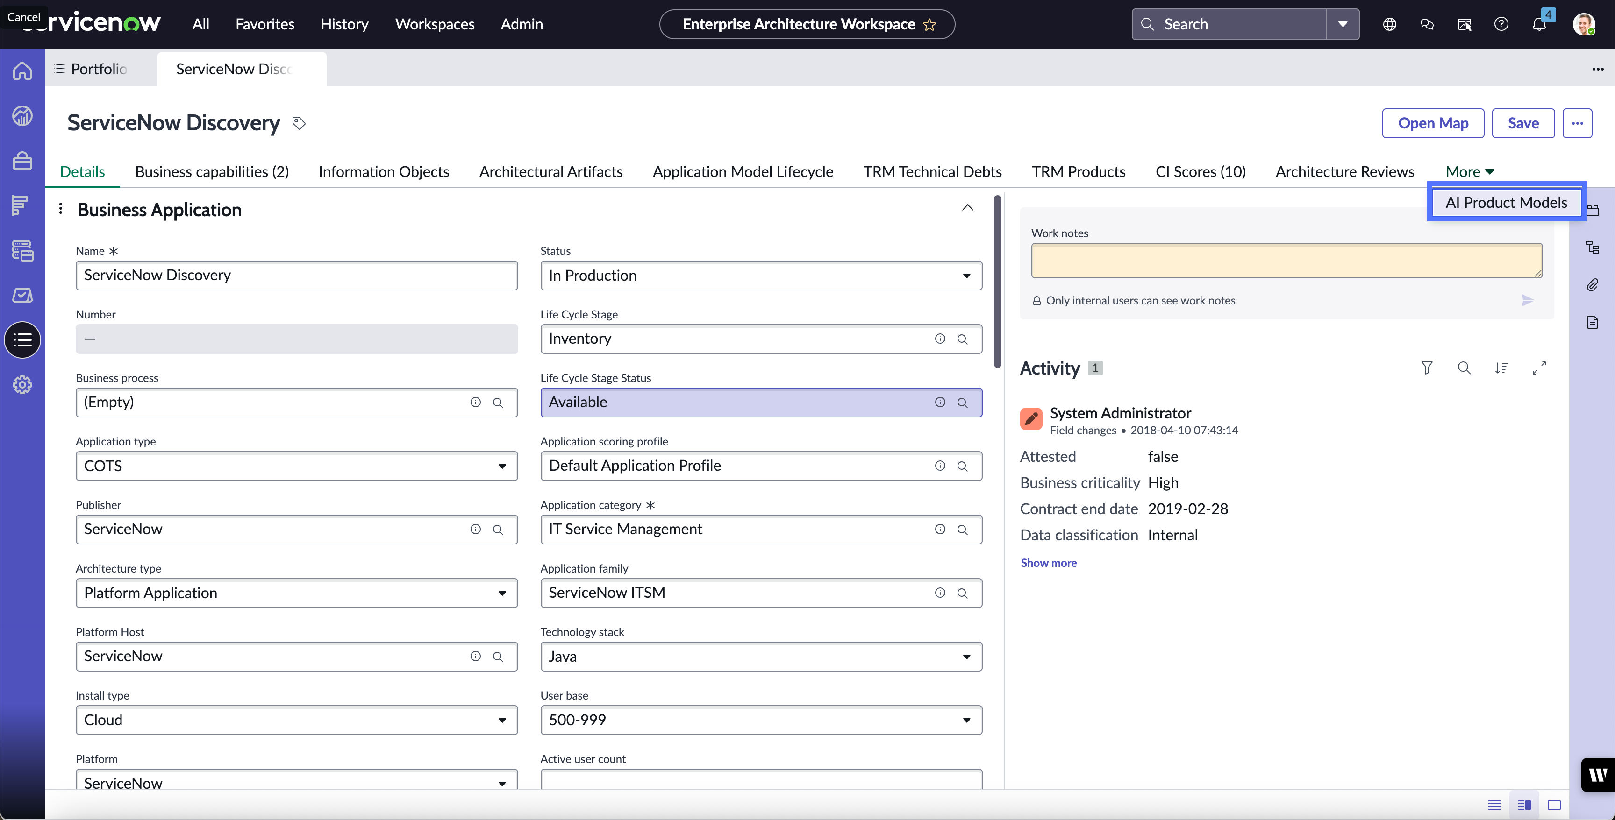The height and width of the screenshot is (820, 1615).
Task: Open the notifications bell icon
Action: coord(1538,24)
